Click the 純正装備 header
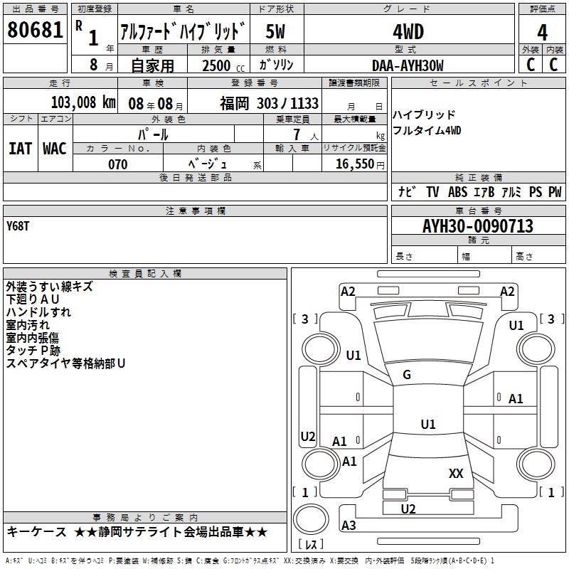This screenshot has height=569, width=569. pos(478,177)
